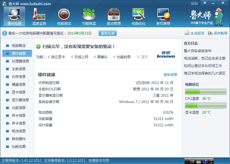Open 鲁大师安卓版发布 news entry

pyautogui.click(x=198, y=51)
